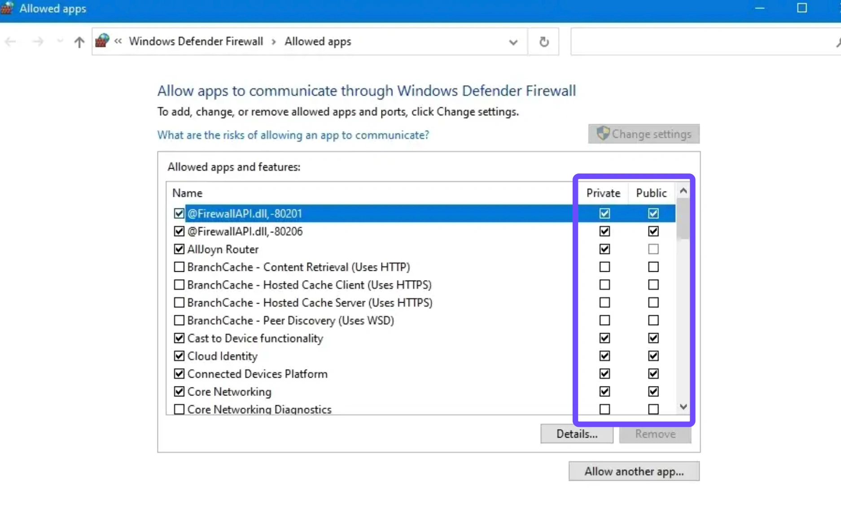Open Details for the selected app
841x517 pixels.
click(577, 434)
